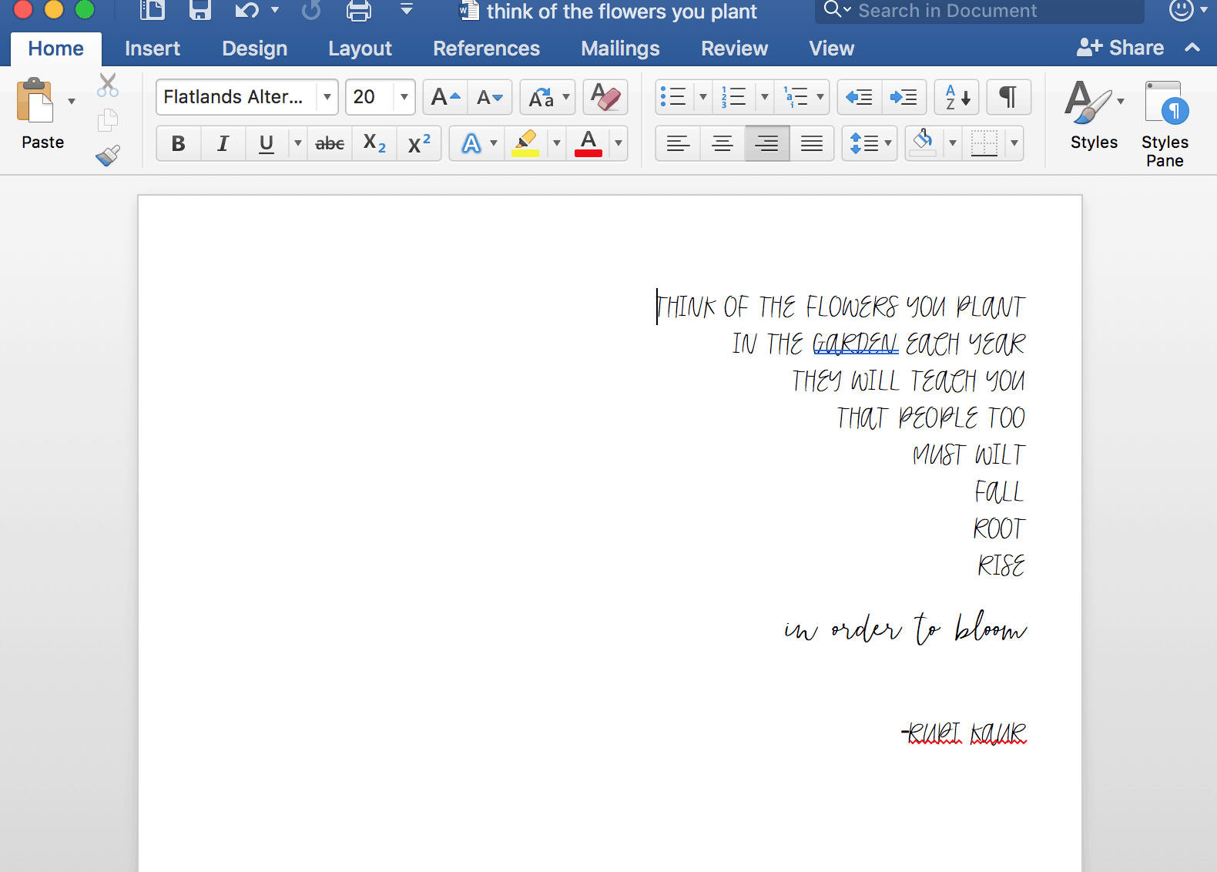The width and height of the screenshot is (1217, 872).
Task: Switch to the Design tab
Action: (x=255, y=49)
